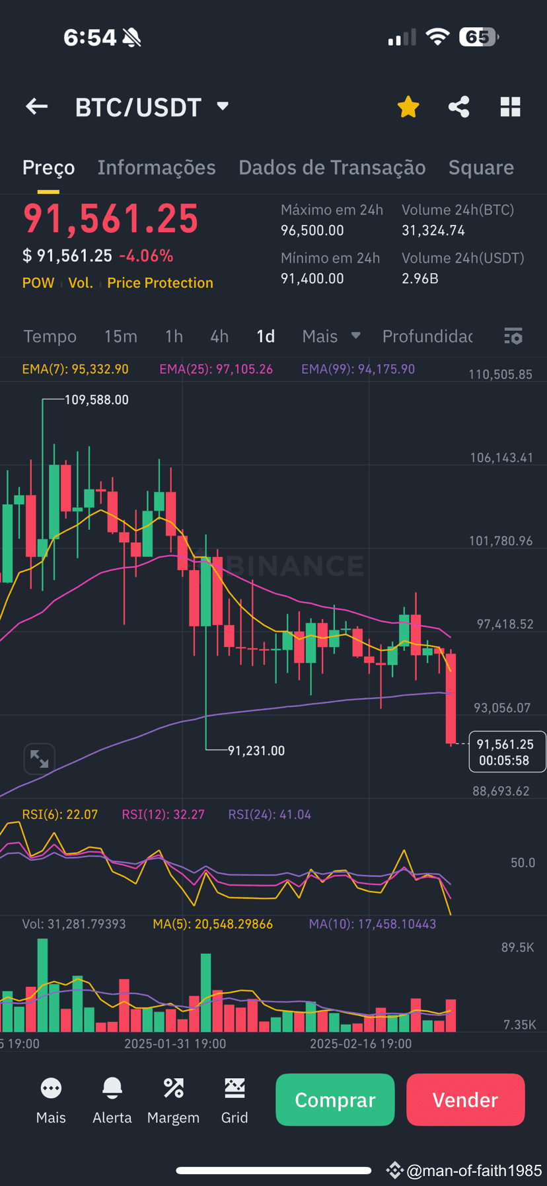Tap the 97,418.52 price axis label
This screenshot has width=547, height=1186.
pos(505,624)
